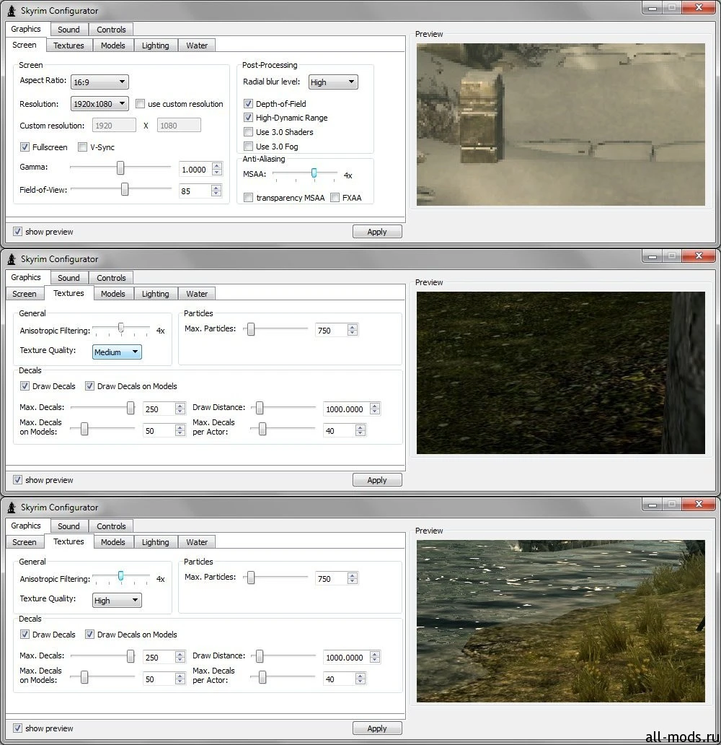Uncheck the Fullscreen option
Viewport: 721px width, 745px height.
coord(25,147)
